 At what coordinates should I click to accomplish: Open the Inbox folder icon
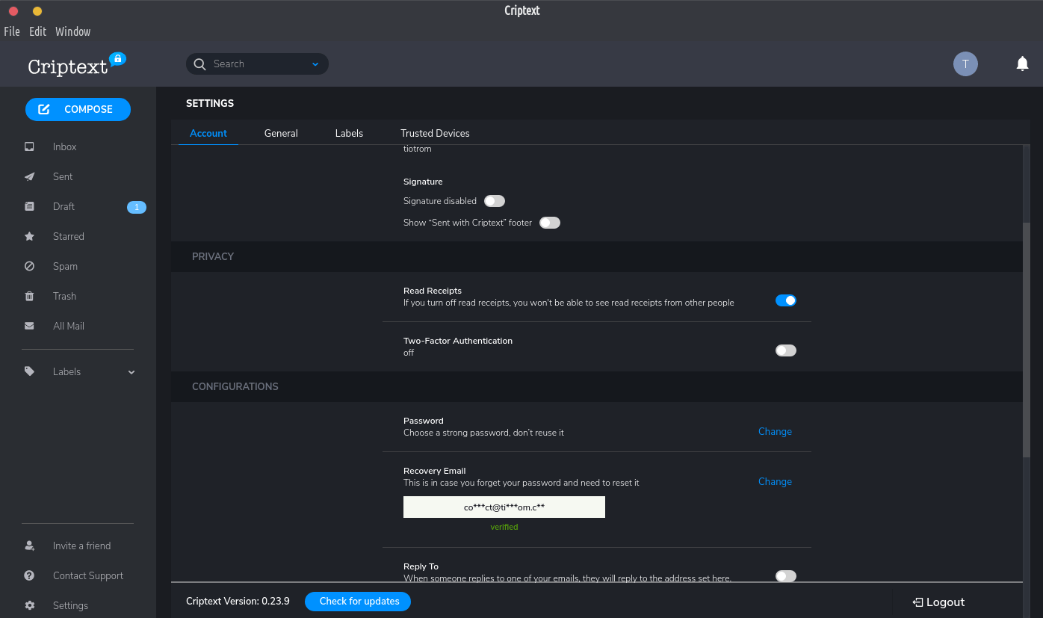point(29,146)
